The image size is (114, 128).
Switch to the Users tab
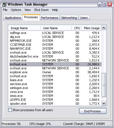(x=84, y=18)
